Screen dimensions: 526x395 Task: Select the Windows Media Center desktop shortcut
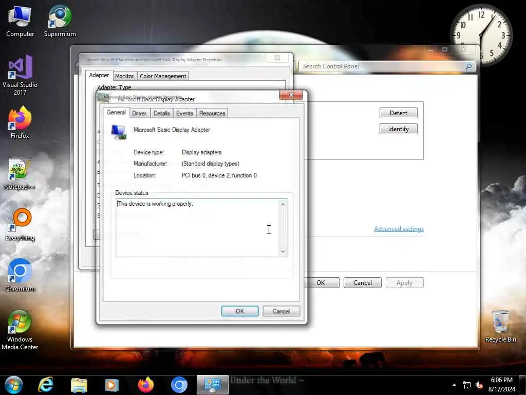tap(20, 330)
